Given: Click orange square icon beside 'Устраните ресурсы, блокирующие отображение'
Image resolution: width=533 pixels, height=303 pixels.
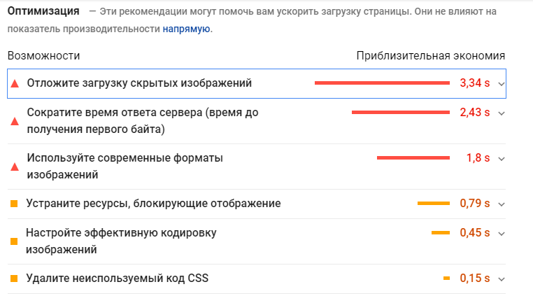Looking at the screenshot, I should pos(14,204).
